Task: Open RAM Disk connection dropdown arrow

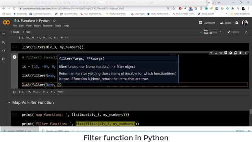Action: click(x=220, y=32)
